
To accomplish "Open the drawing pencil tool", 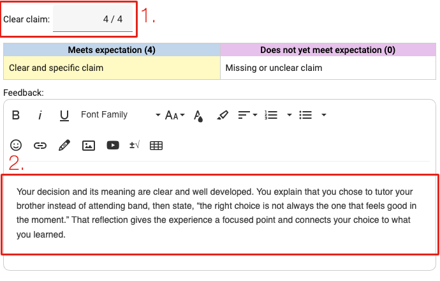I will point(64,145).
